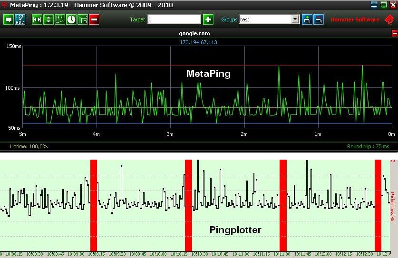Click the horizontal fit arrows icon
This screenshot has height=258, width=398.
[37, 19]
